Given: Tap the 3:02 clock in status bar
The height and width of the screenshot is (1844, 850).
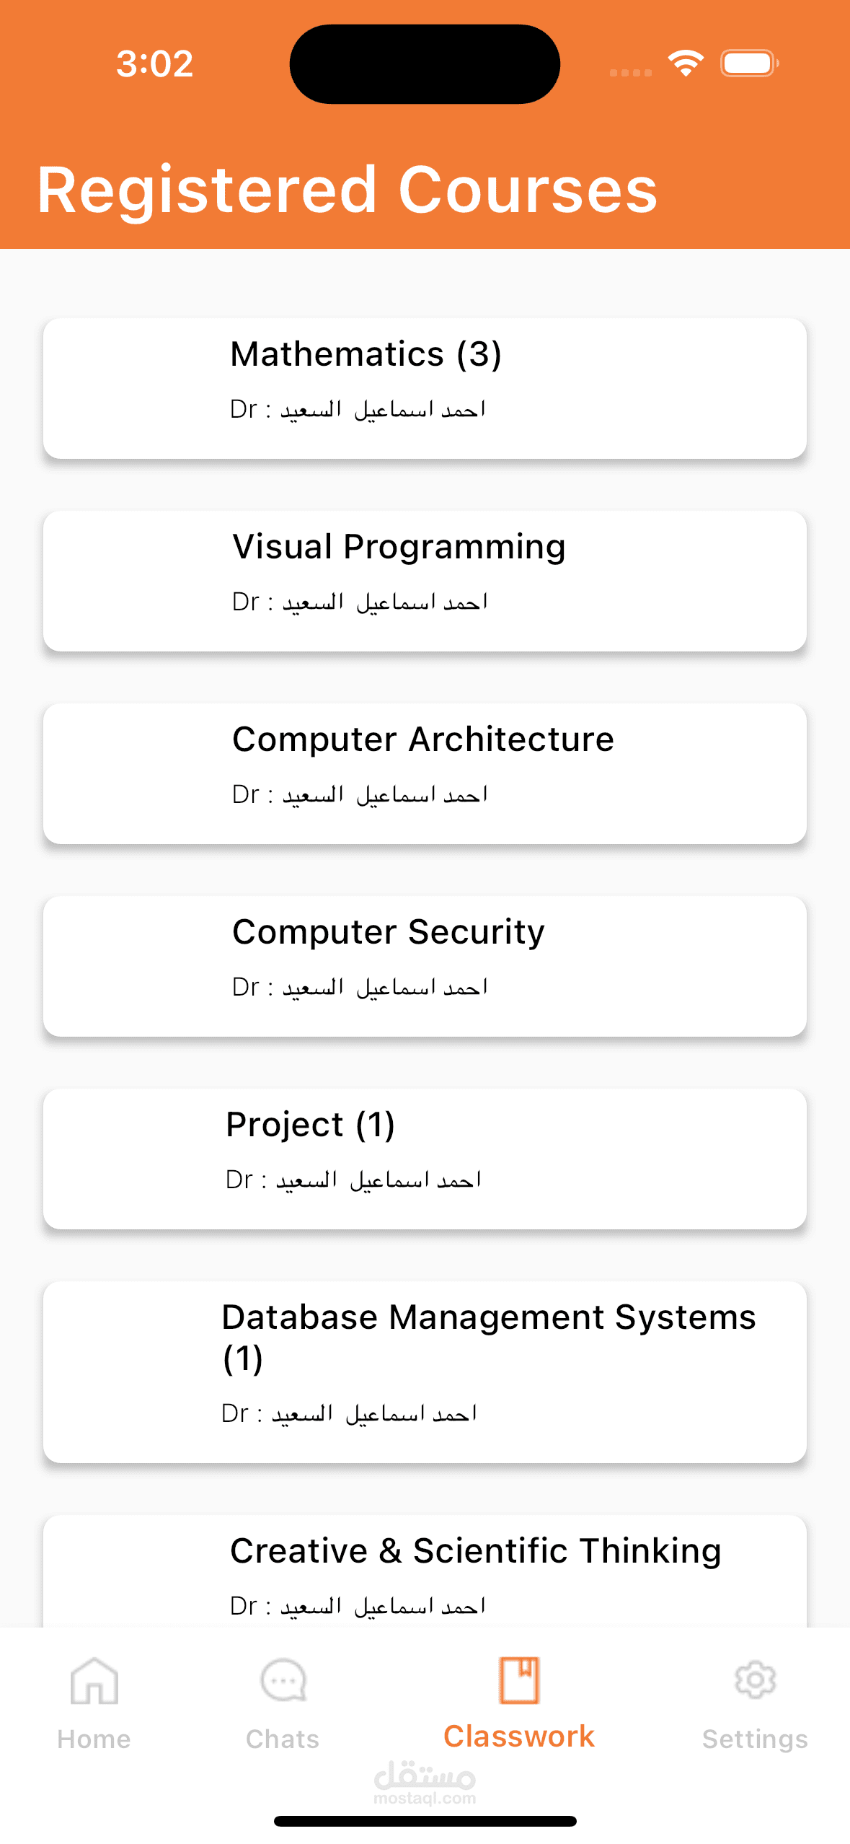Looking at the screenshot, I should tap(155, 63).
